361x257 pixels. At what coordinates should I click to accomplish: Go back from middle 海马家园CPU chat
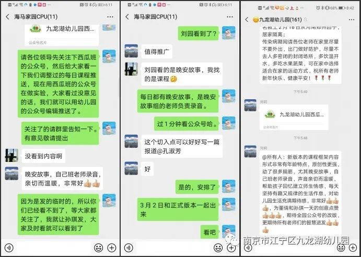[127, 17]
